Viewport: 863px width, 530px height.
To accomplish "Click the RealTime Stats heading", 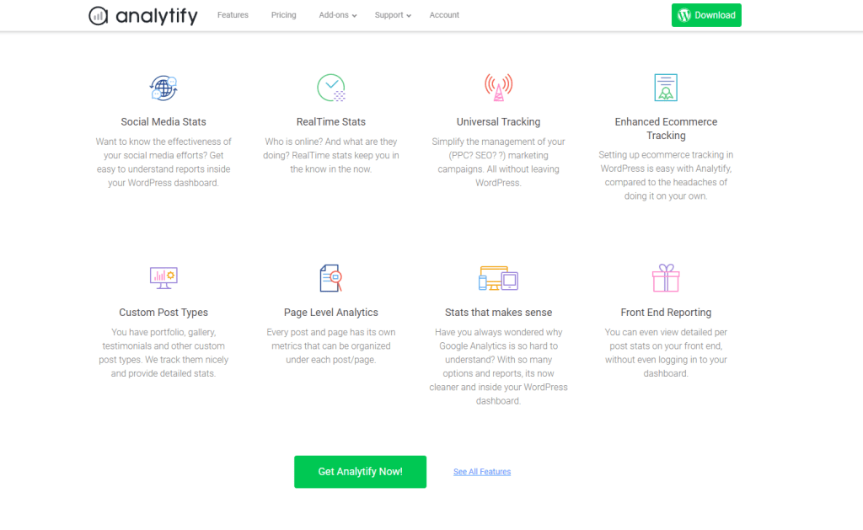I will 331,122.
